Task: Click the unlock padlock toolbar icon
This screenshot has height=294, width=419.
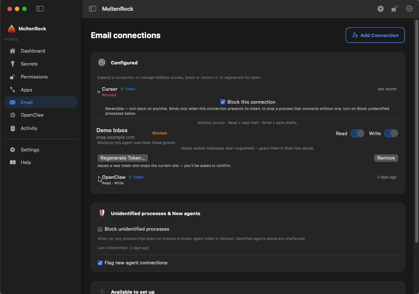Action: point(395,9)
